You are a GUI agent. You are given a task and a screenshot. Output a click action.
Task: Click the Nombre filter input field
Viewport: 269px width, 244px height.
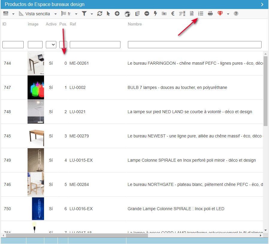(194, 45)
